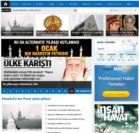The width and height of the screenshot is (139, 133).
Task: Open TÜM MANŞETLER link
Action: pos(83,91)
